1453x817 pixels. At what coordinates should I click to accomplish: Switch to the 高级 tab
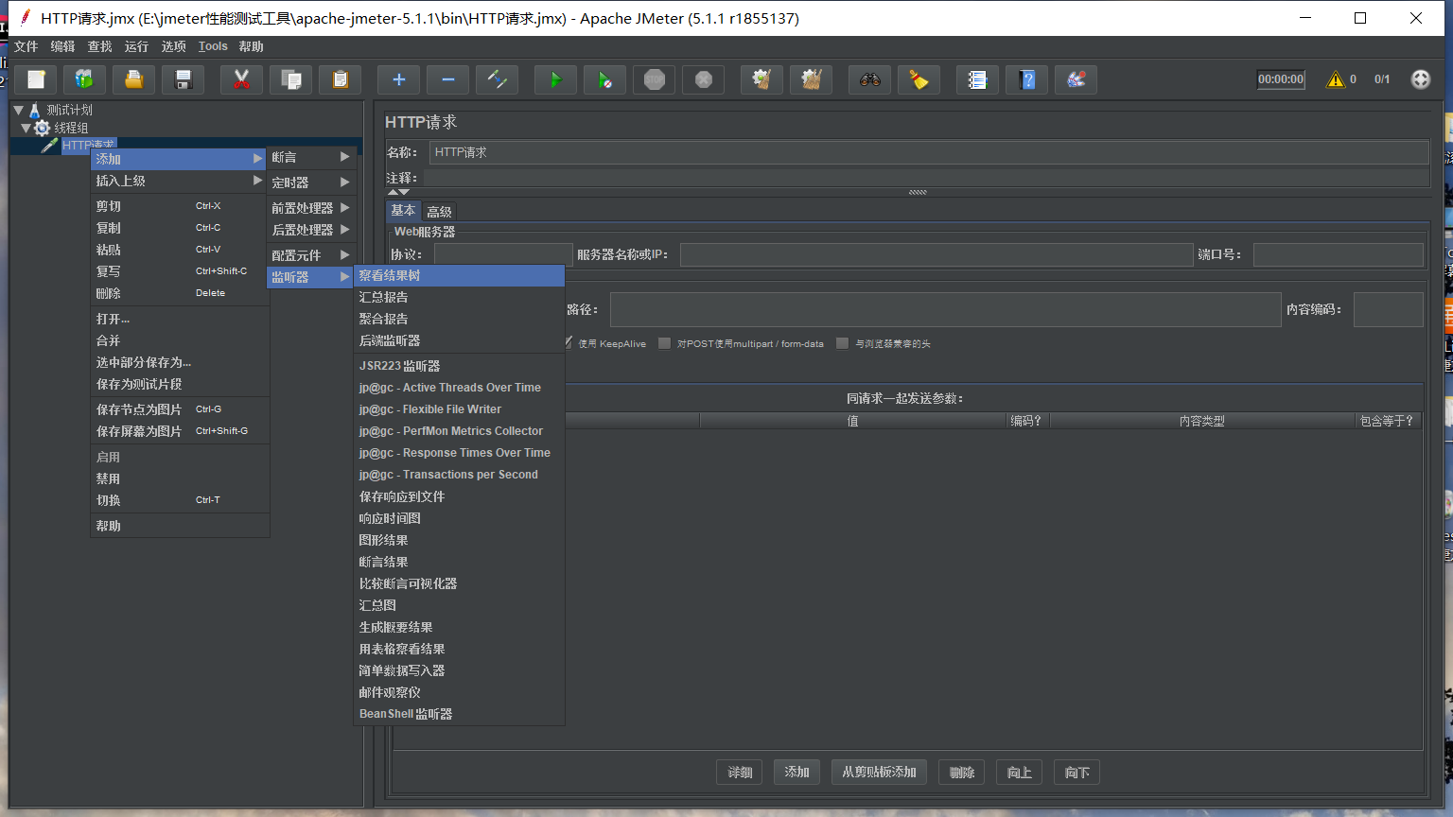[x=439, y=212]
